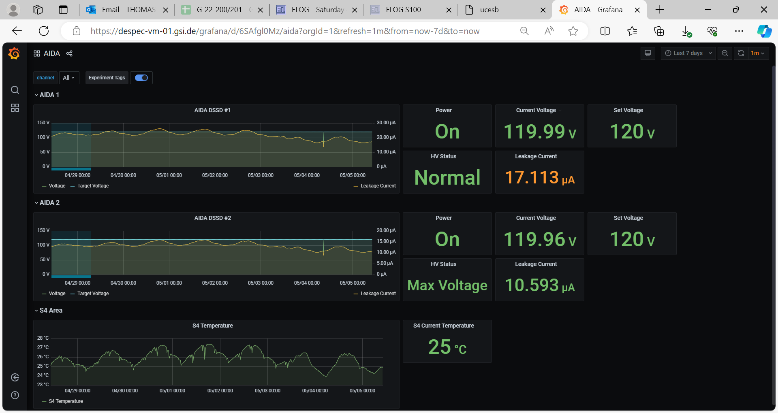Open Last 7 days time picker
Viewport: 778px width, 413px height.
coord(688,53)
